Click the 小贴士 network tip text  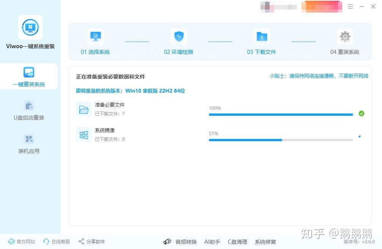319,76
